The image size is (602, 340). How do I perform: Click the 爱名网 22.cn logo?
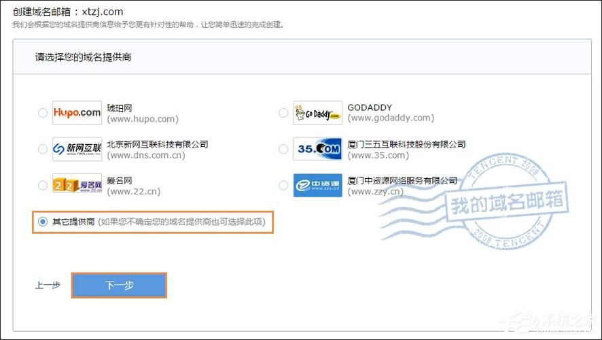[77, 185]
